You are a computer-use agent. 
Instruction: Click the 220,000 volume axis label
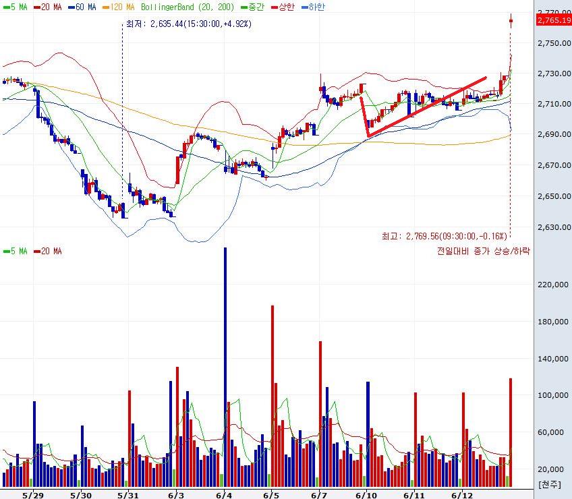click(x=553, y=285)
